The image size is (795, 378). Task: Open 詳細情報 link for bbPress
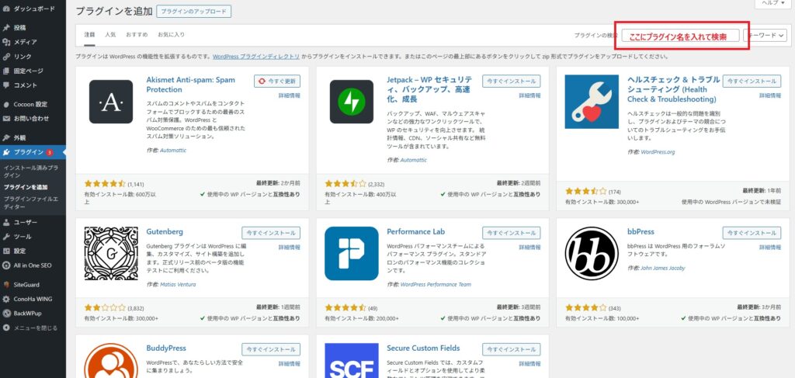coord(769,248)
